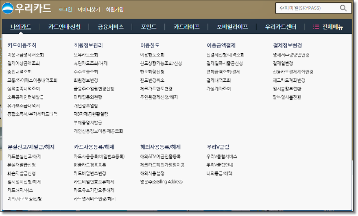Open 나의등급/혜택
This screenshot has width=358, height=216.
219,173
